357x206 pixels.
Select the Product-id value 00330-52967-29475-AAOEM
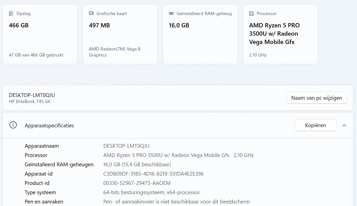click(137, 183)
